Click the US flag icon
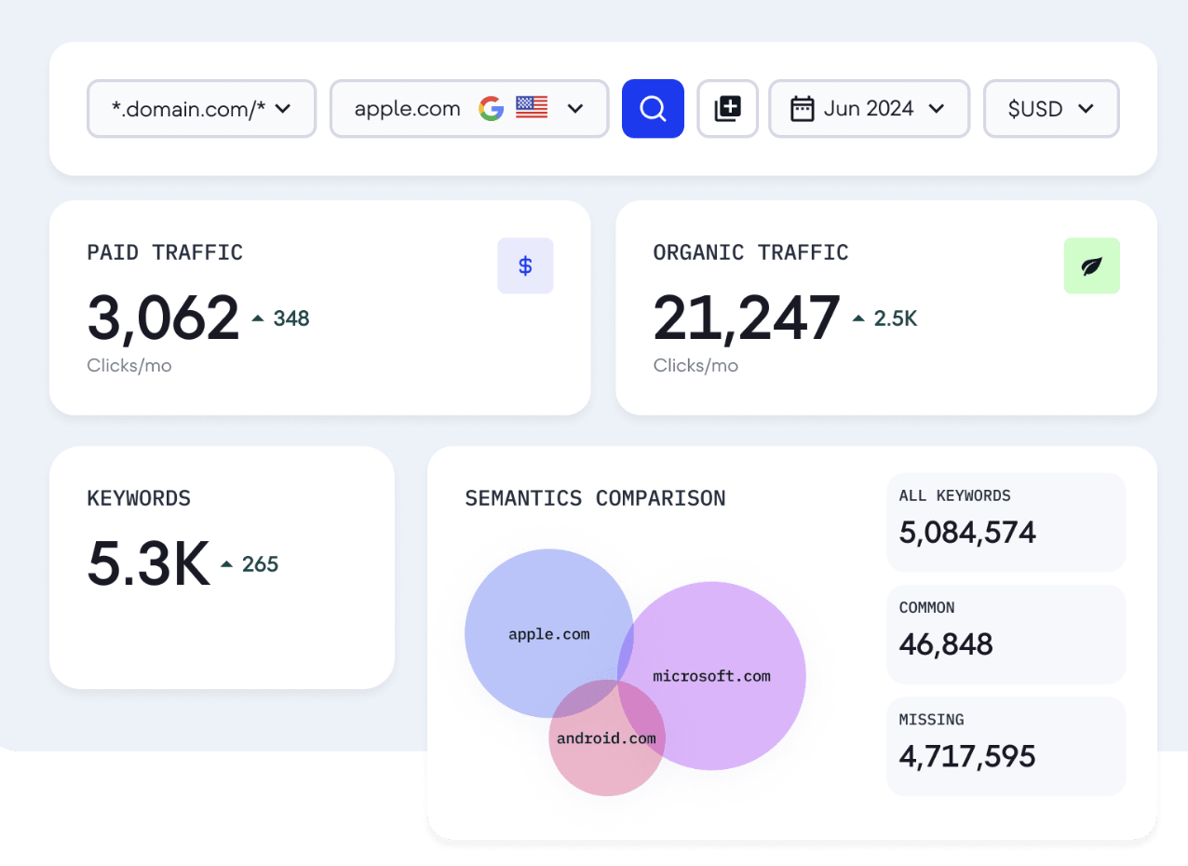The image size is (1188, 866). tap(532, 108)
